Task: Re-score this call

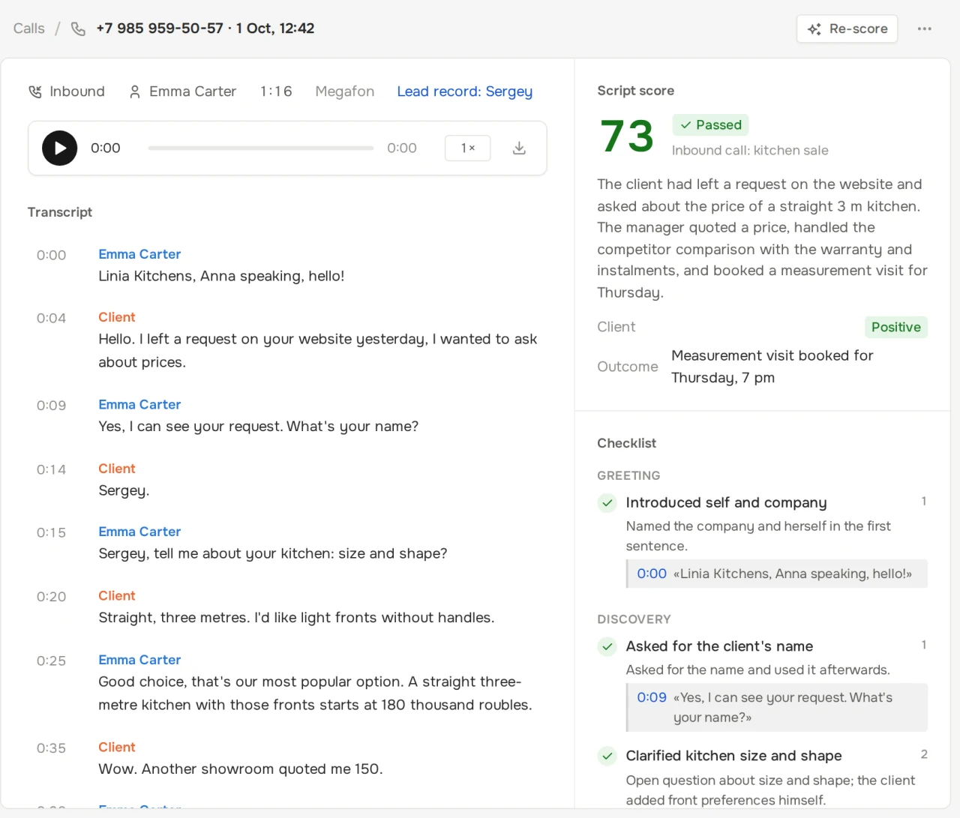Action: [847, 28]
